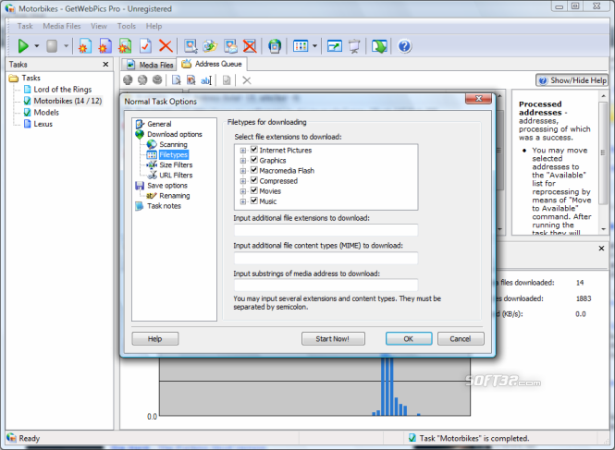This screenshot has height=450, width=615.
Task: Open the Tools menu
Action: click(127, 26)
